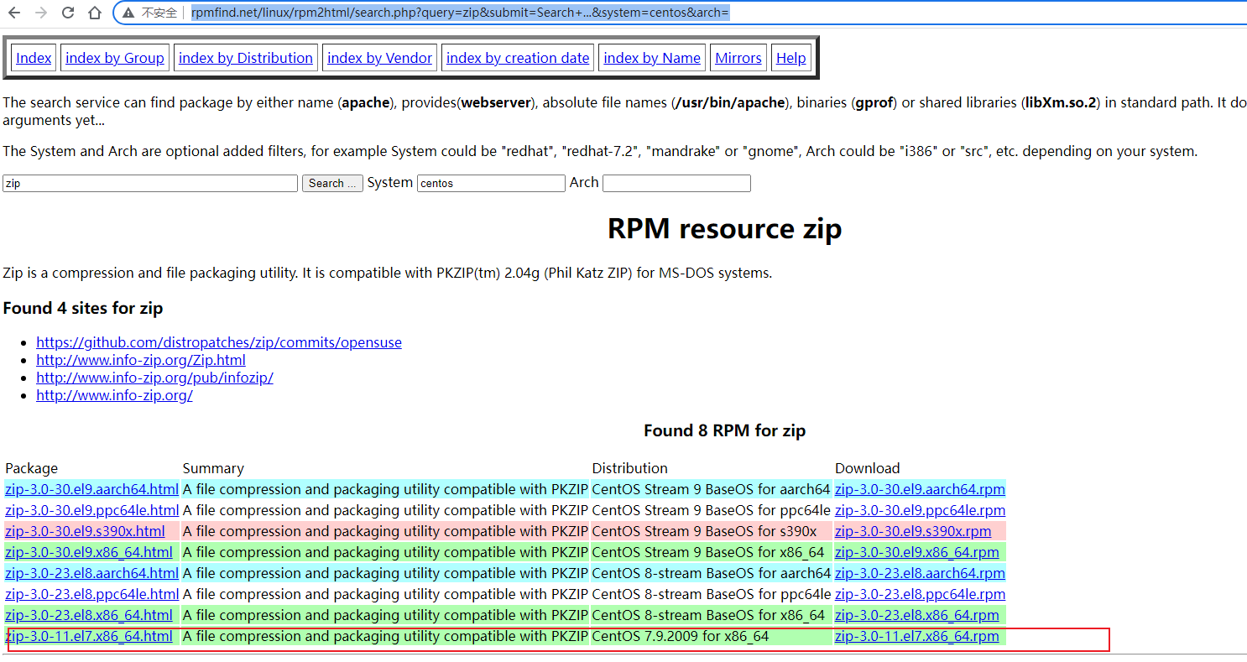Open index by Vendor page
This screenshot has height=662, width=1247.
coord(379,58)
